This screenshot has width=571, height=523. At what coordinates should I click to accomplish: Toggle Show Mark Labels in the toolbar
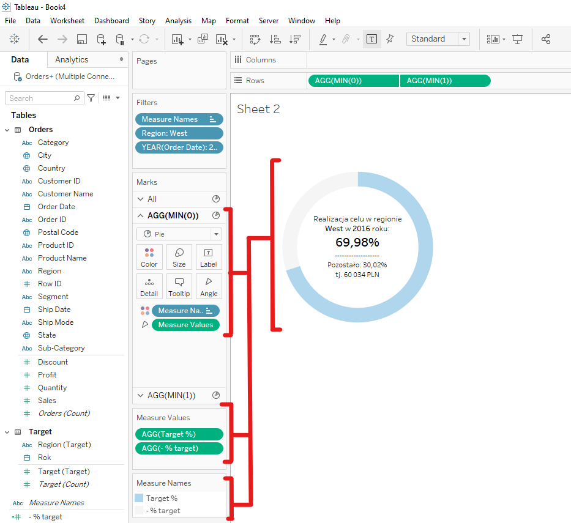(371, 39)
